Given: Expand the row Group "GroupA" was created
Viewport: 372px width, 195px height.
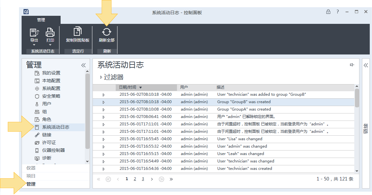Looking at the screenshot, I should 103,110.
